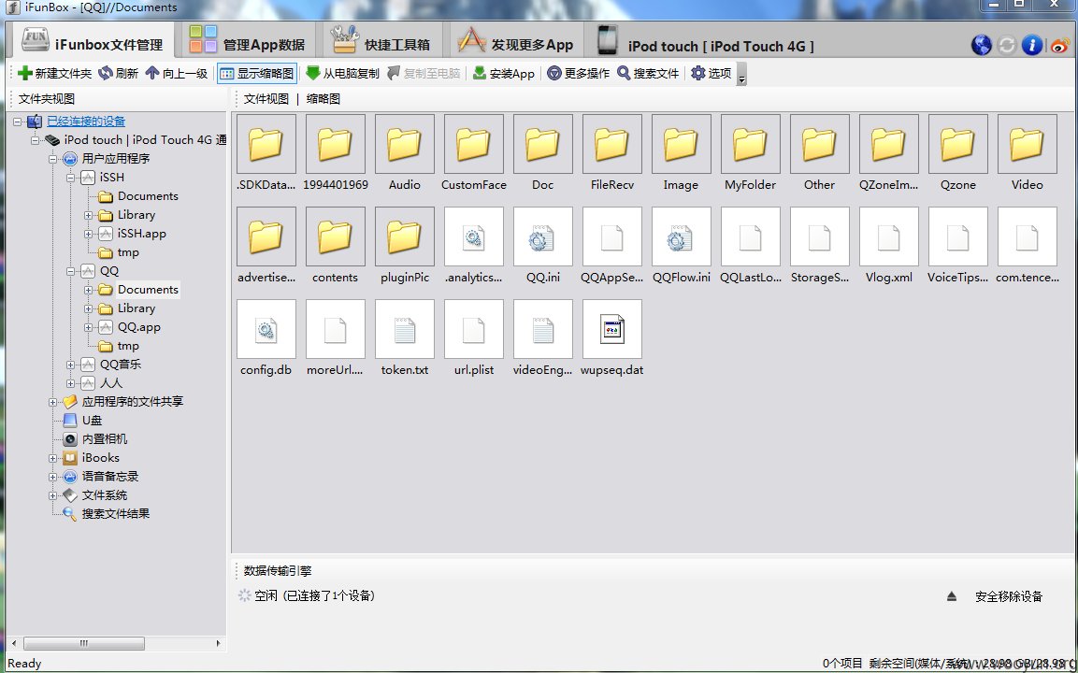1078x673 pixels.
Task: Select iSSH.app in the tree
Action: point(141,233)
